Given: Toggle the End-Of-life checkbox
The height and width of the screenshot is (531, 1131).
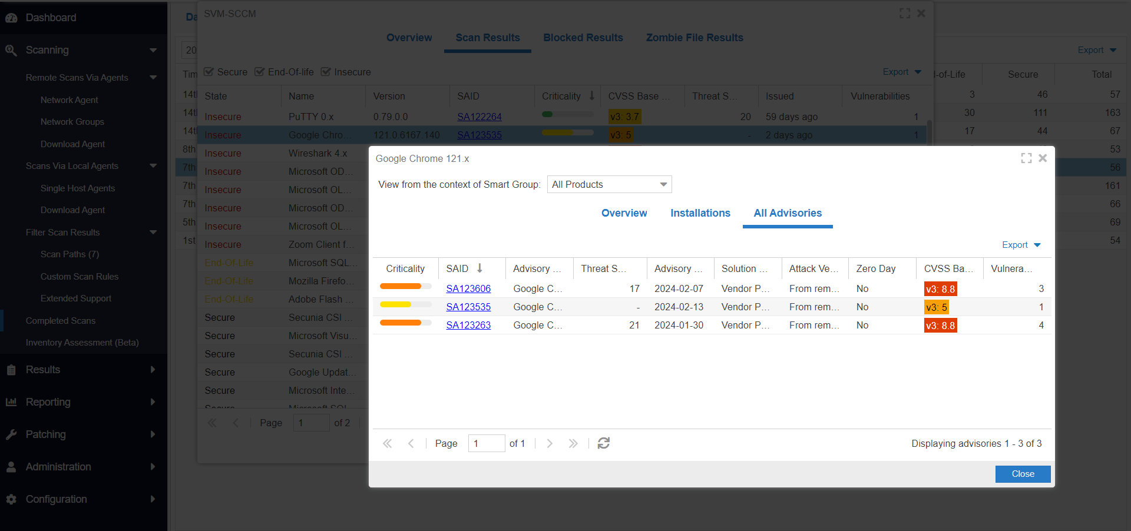Looking at the screenshot, I should 259,72.
